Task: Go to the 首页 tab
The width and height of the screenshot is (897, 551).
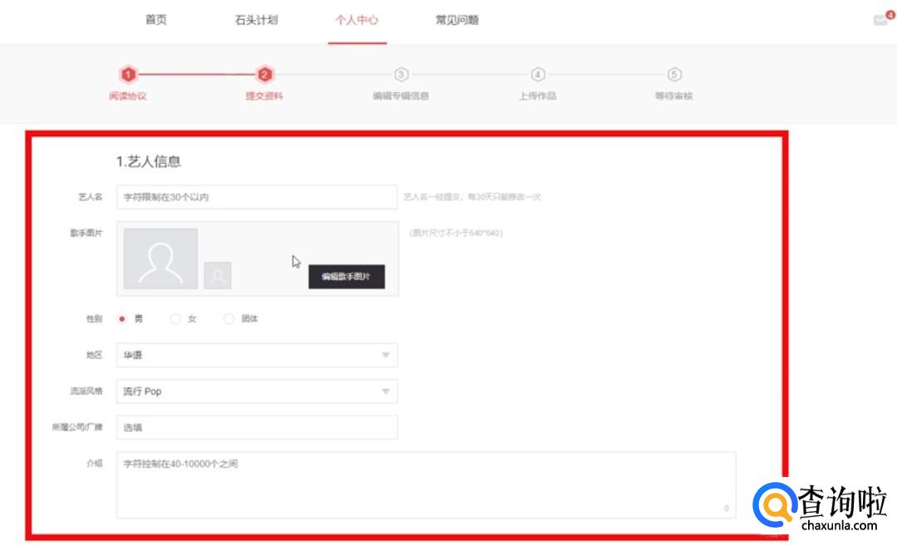Action: tap(156, 20)
